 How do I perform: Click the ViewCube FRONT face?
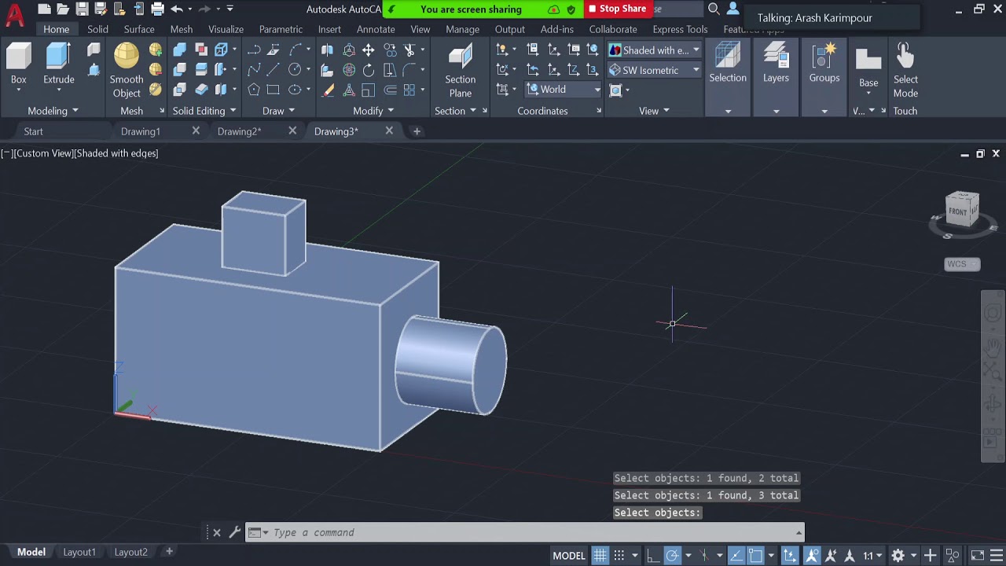coord(959,211)
